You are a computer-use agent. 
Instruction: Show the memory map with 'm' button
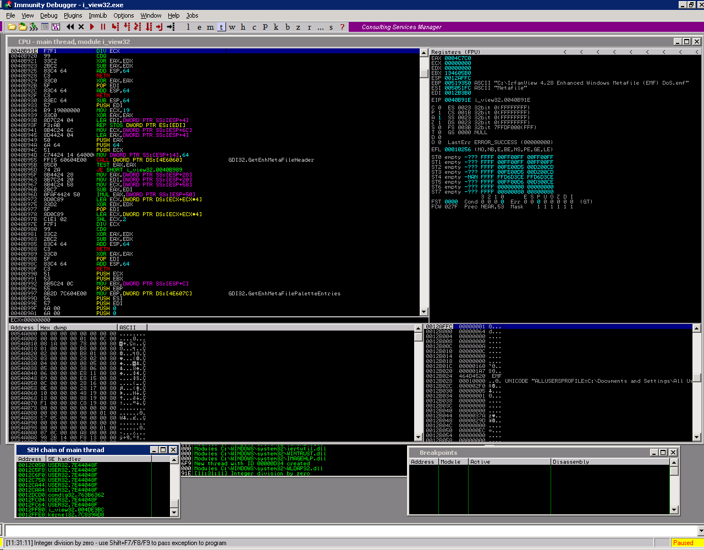(210, 27)
